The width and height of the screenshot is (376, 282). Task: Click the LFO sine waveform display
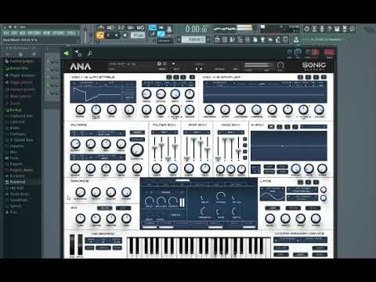tap(273, 193)
